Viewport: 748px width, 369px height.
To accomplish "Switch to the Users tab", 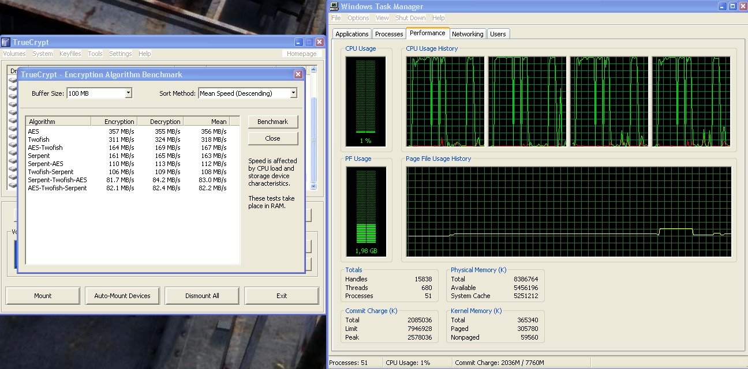I will click(498, 34).
